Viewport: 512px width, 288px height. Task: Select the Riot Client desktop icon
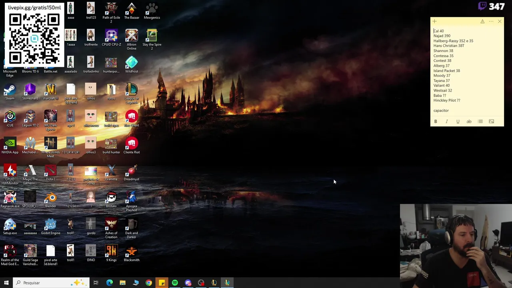(x=132, y=118)
